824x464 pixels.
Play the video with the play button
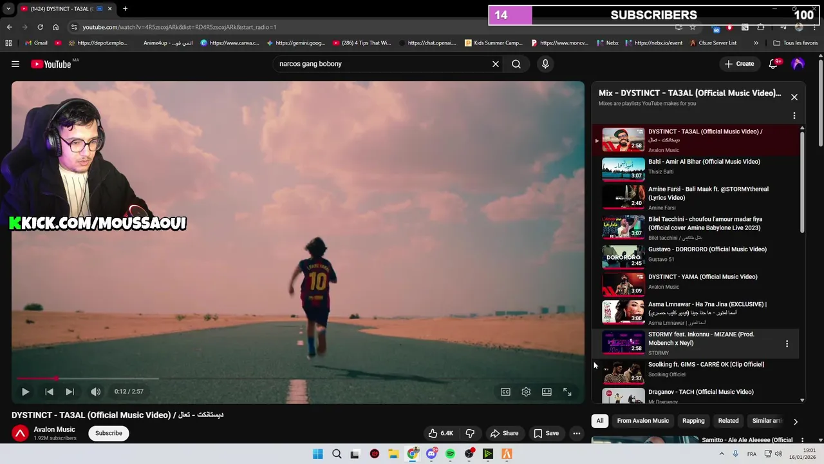[25, 391]
